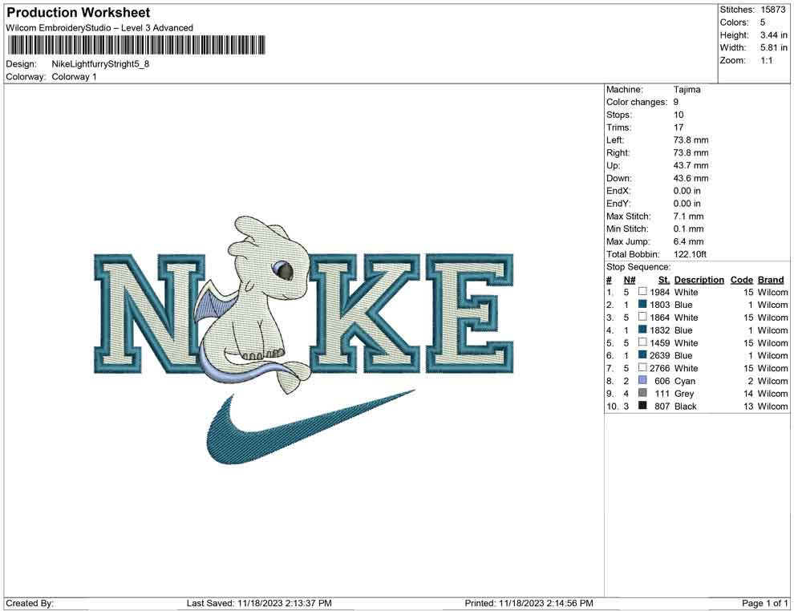Click the Brand column header
794x611 pixels.
tap(771, 279)
